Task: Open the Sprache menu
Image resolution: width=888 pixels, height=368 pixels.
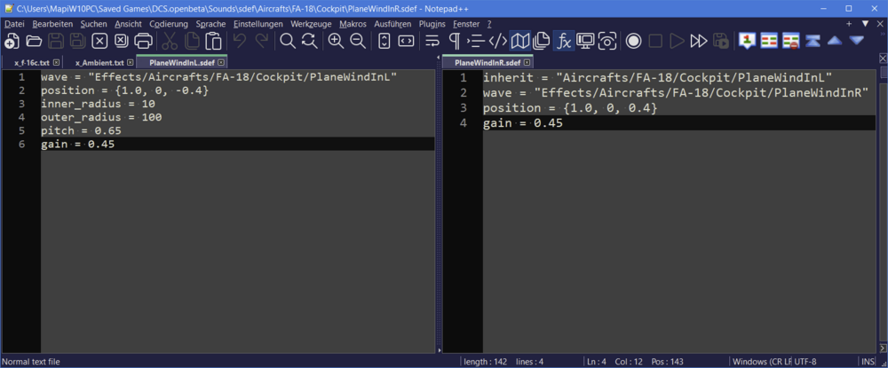Action: tap(210, 24)
